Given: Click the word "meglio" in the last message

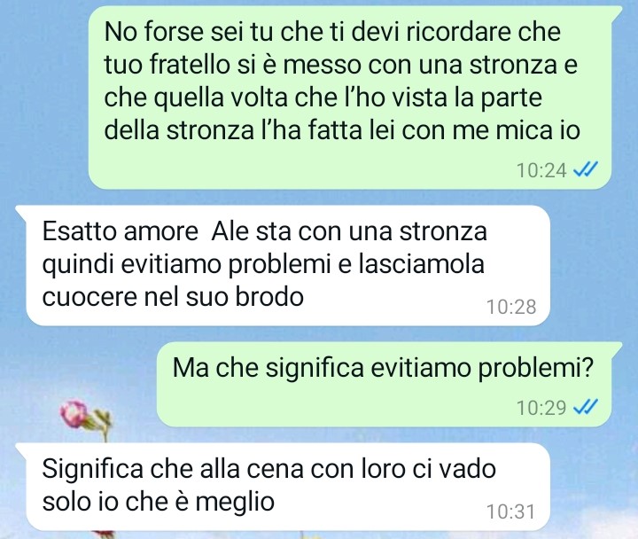Looking at the screenshot, I should click(235, 502).
